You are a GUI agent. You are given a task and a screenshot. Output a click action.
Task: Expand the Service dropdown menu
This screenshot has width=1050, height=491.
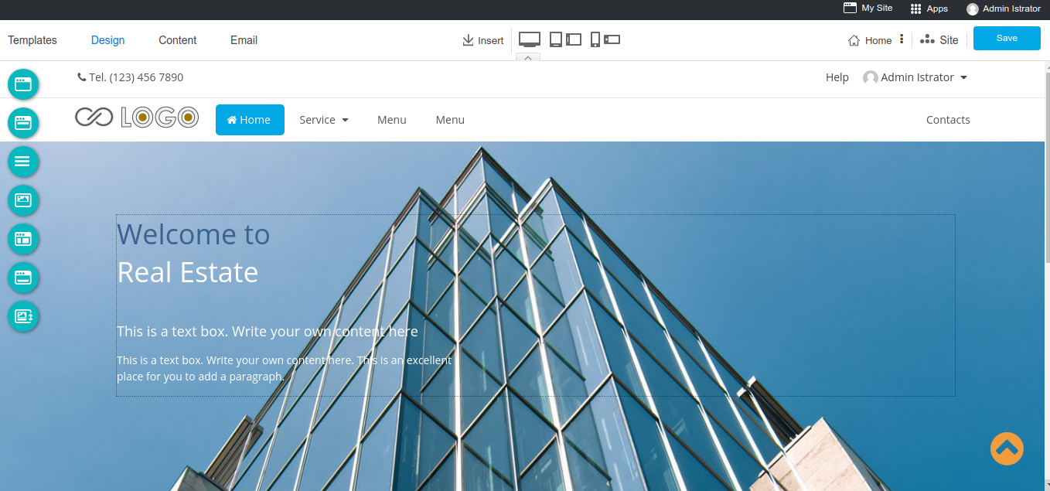(x=324, y=120)
